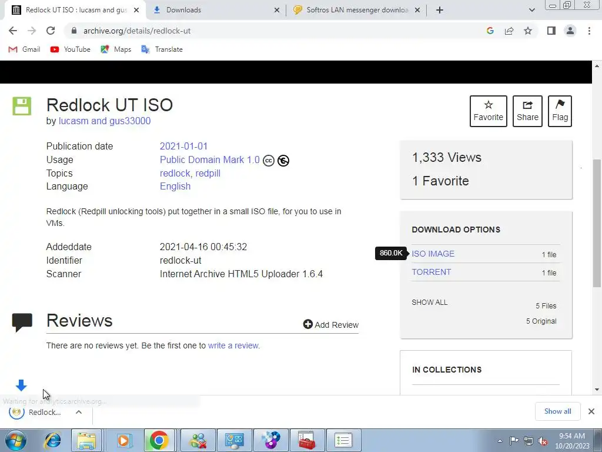The width and height of the screenshot is (602, 452).
Task: Click the Creative Commons CC icon
Action: tap(269, 161)
